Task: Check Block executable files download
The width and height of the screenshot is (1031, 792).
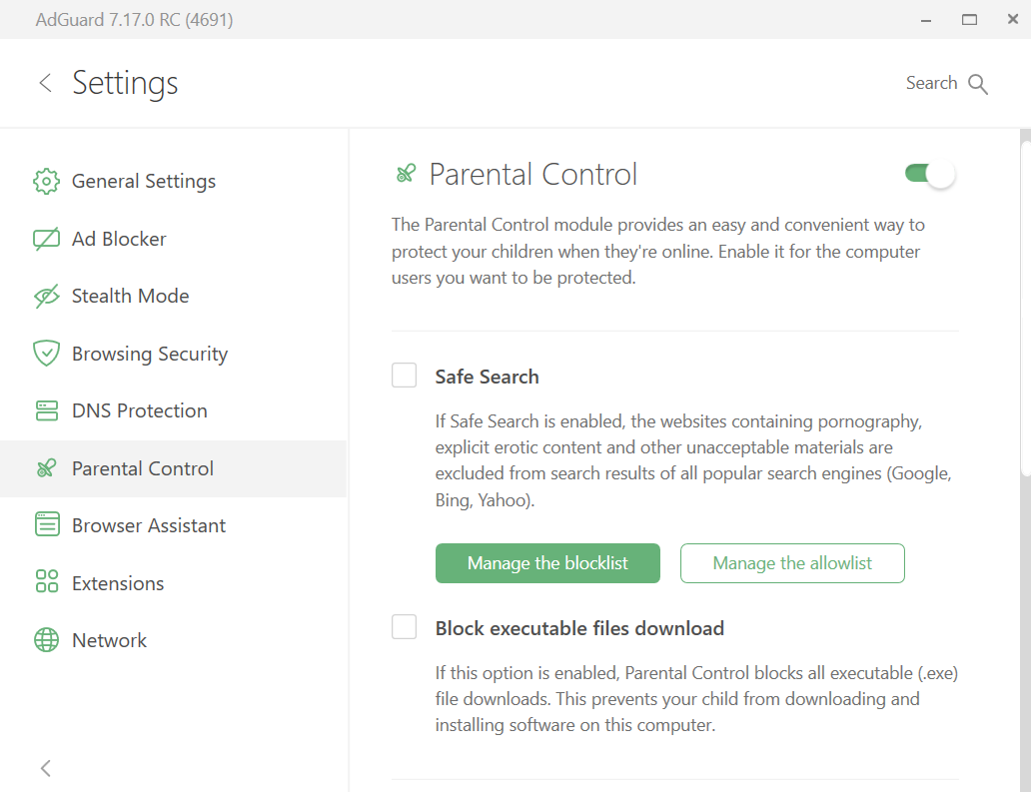Action: tap(404, 627)
